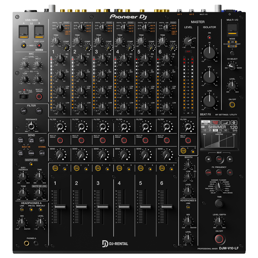This screenshot has width=258, height=258.
Task: Click the FX FREQUENCY LOW button
Action: tap(208, 173)
